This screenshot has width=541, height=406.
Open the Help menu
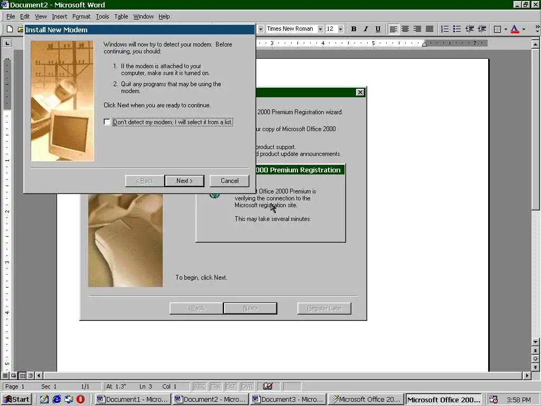164,16
